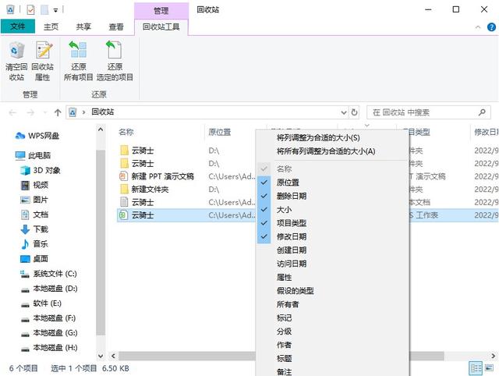Click the Recycle Bin icon in title bar

pos(10,9)
